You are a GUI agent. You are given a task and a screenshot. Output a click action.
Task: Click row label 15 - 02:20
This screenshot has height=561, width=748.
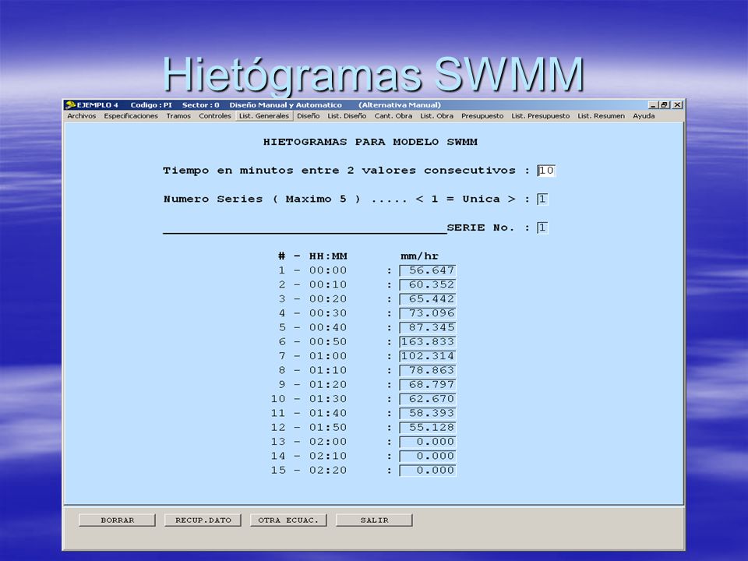309,471
